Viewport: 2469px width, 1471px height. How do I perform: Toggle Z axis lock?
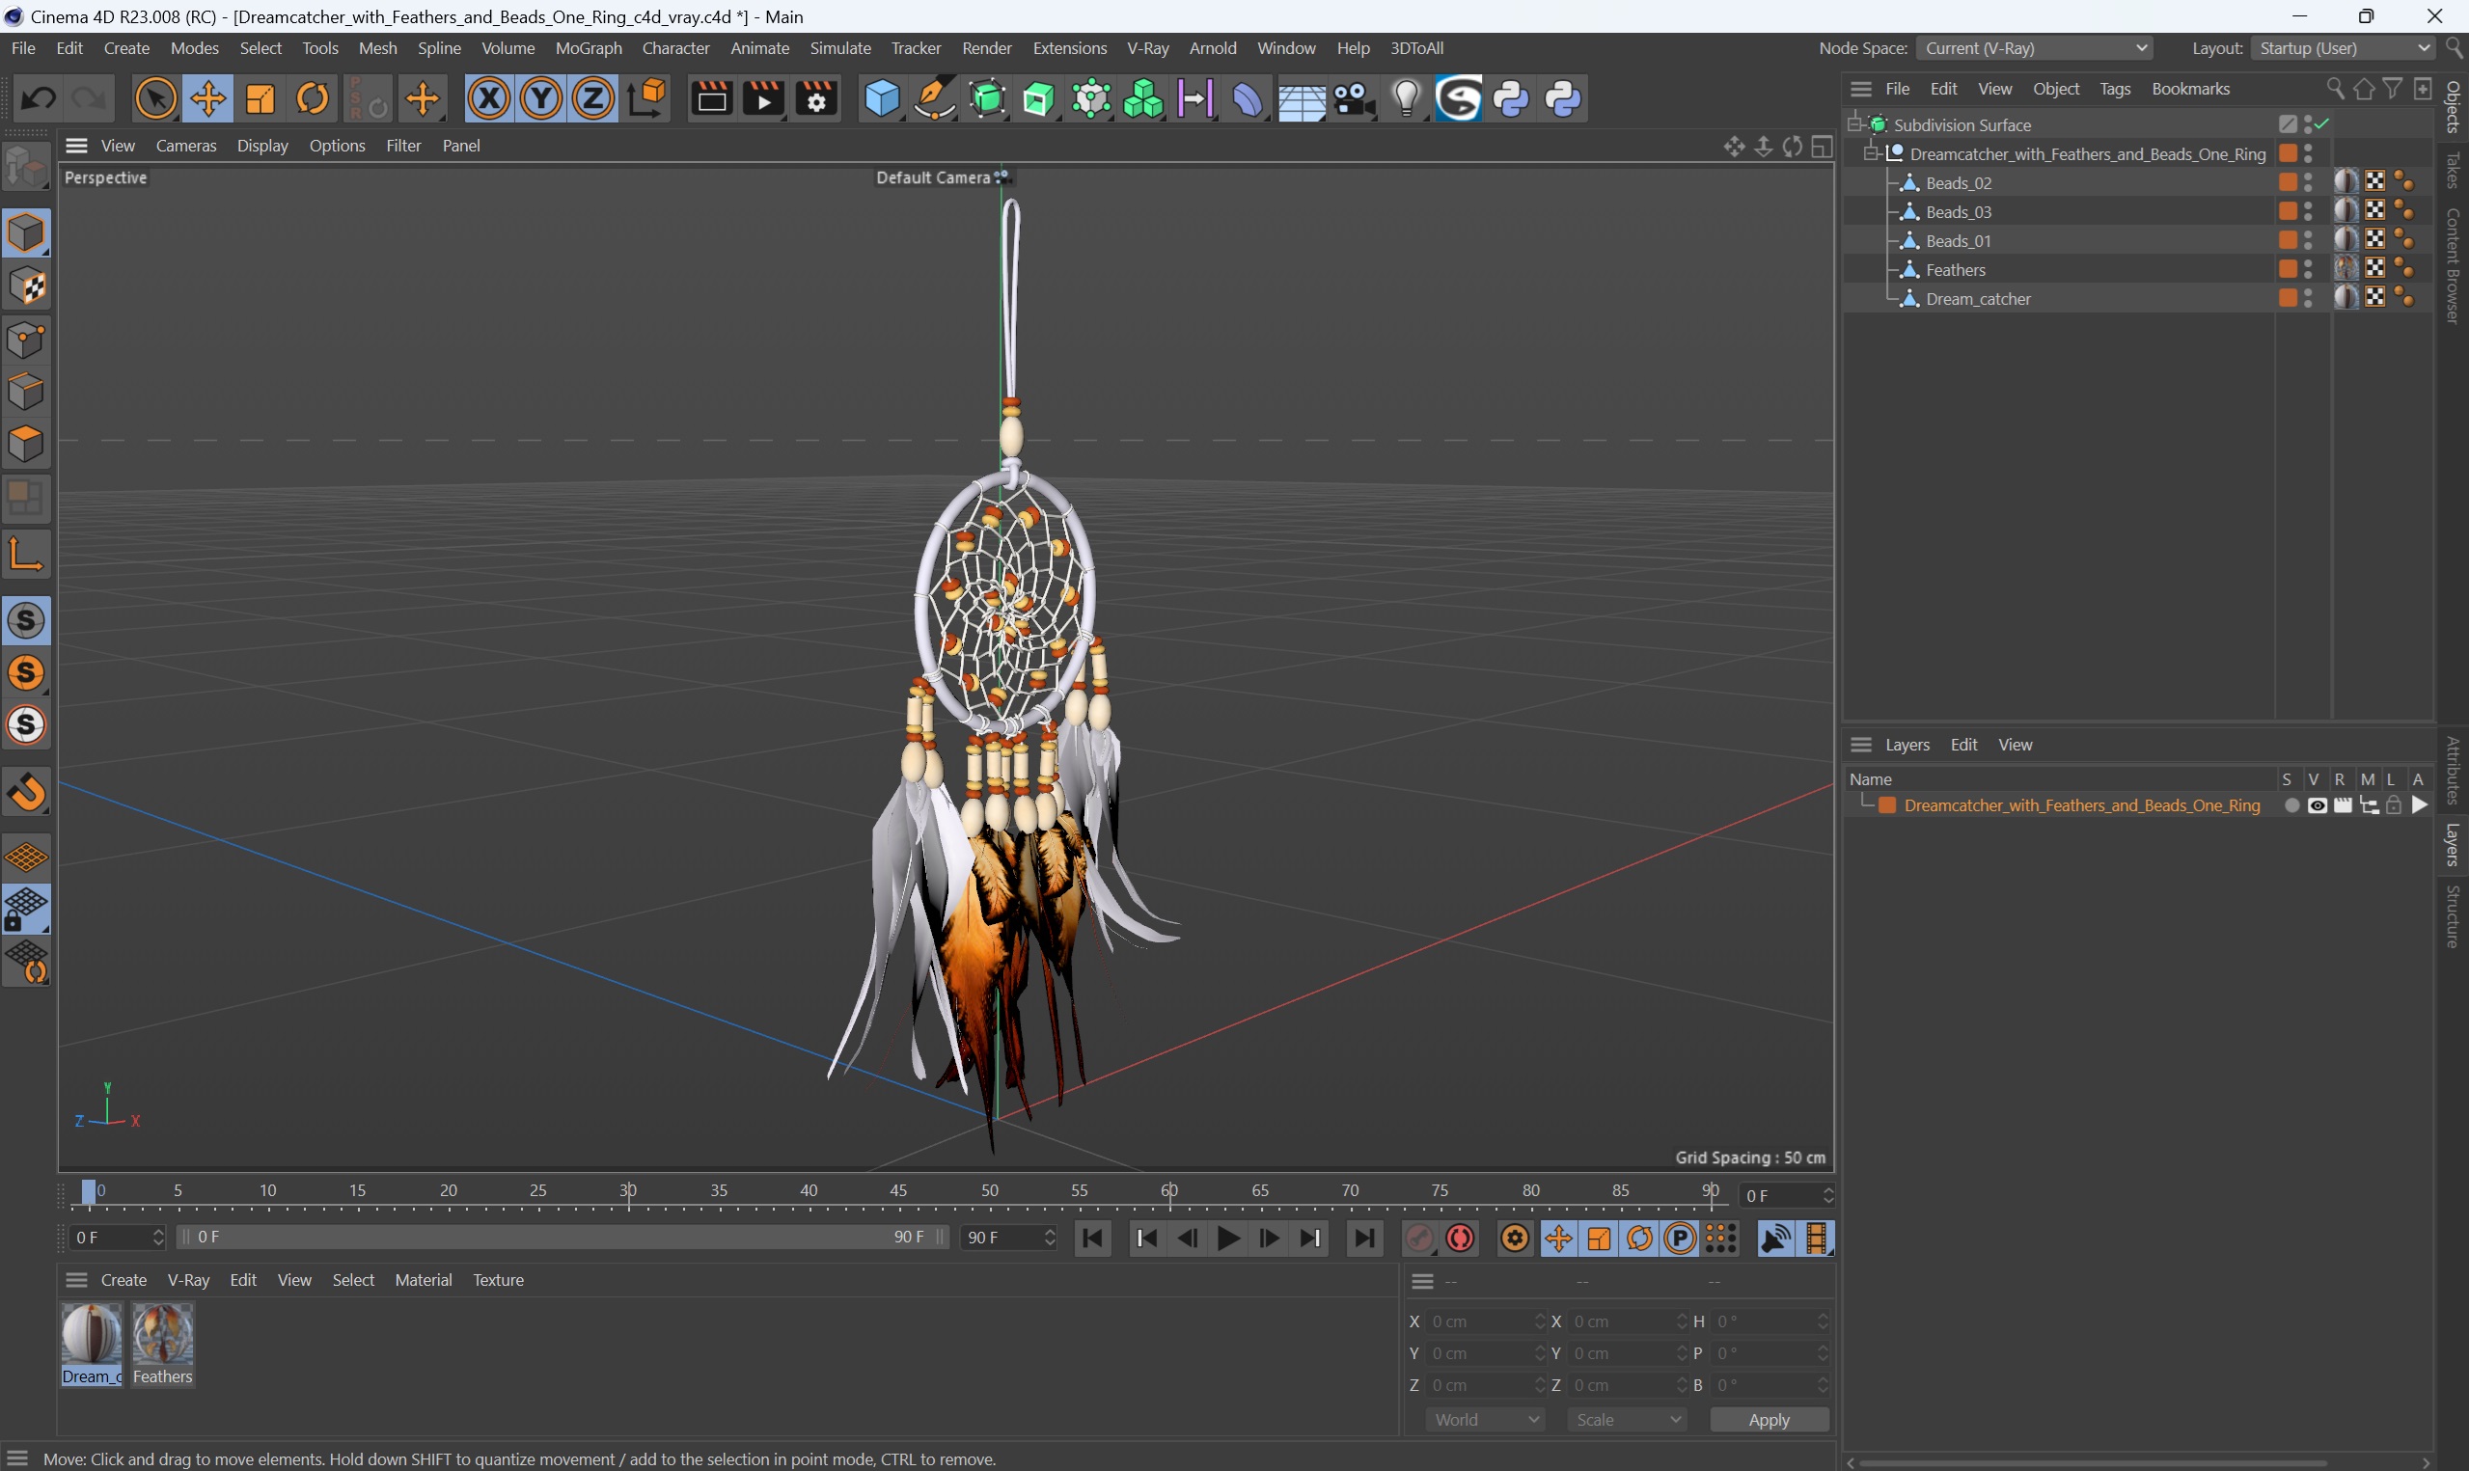click(x=593, y=99)
